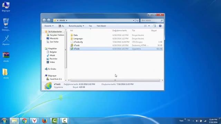
Task: Select the etoolz archive icon on desktop
Action: coord(6,57)
